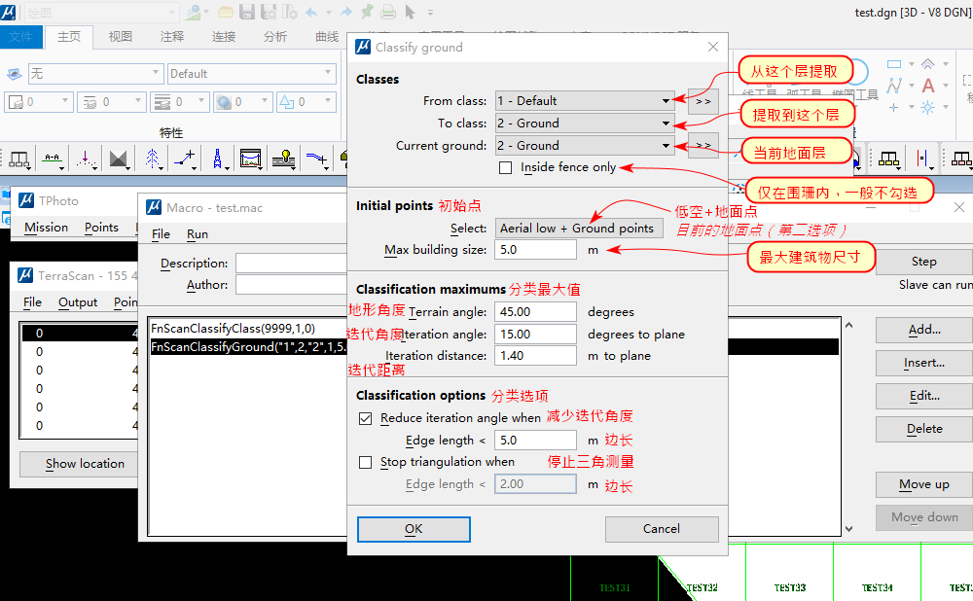This screenshot has height=601, width=973.
Task: Open the Run menu in Macro window
Action: (x=198, y=234)
